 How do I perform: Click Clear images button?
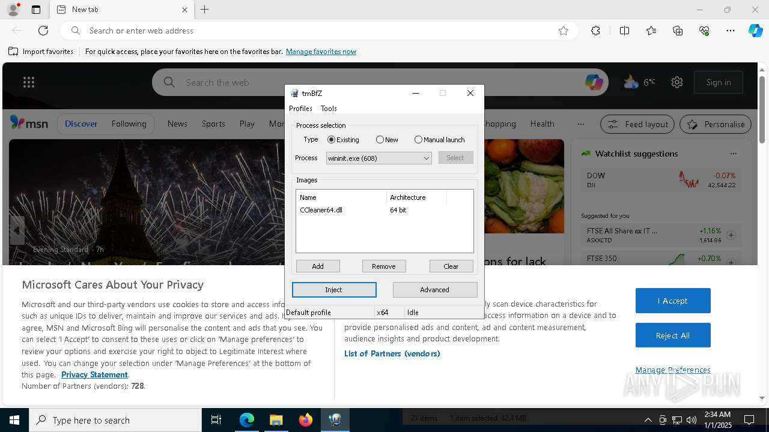coord(451,266)
